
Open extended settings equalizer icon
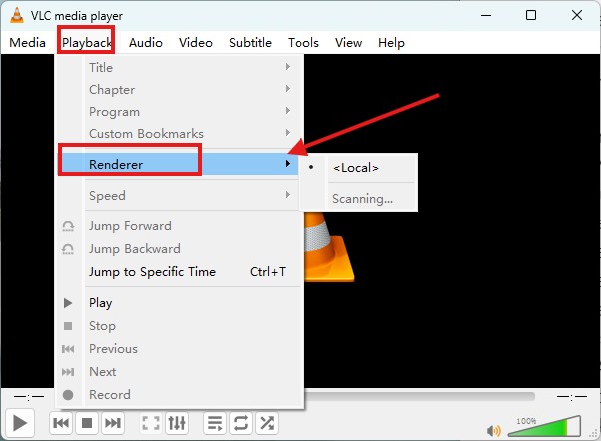(177, 423)
